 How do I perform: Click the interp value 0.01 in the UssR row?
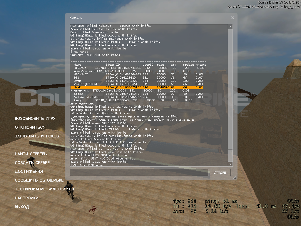point(199,87)
